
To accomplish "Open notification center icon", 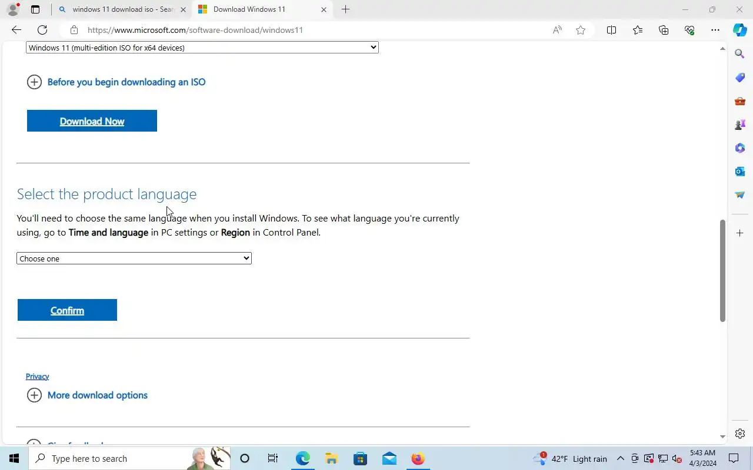I will click(734, 458).
